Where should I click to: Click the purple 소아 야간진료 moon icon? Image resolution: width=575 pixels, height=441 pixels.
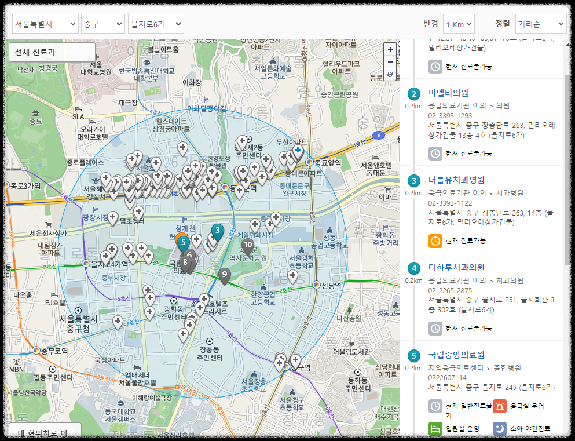point(500,428)
